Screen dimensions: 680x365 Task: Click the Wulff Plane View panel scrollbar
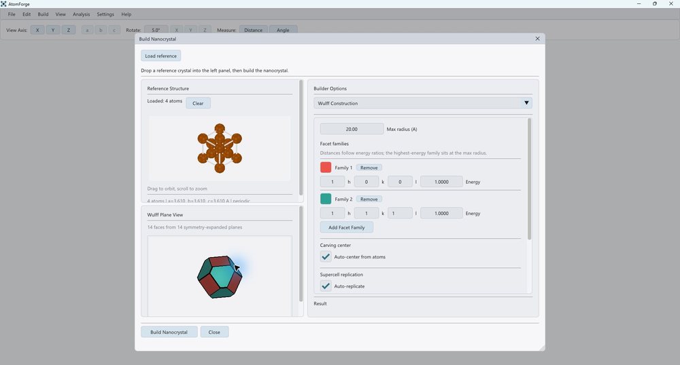tap(301, 254)
